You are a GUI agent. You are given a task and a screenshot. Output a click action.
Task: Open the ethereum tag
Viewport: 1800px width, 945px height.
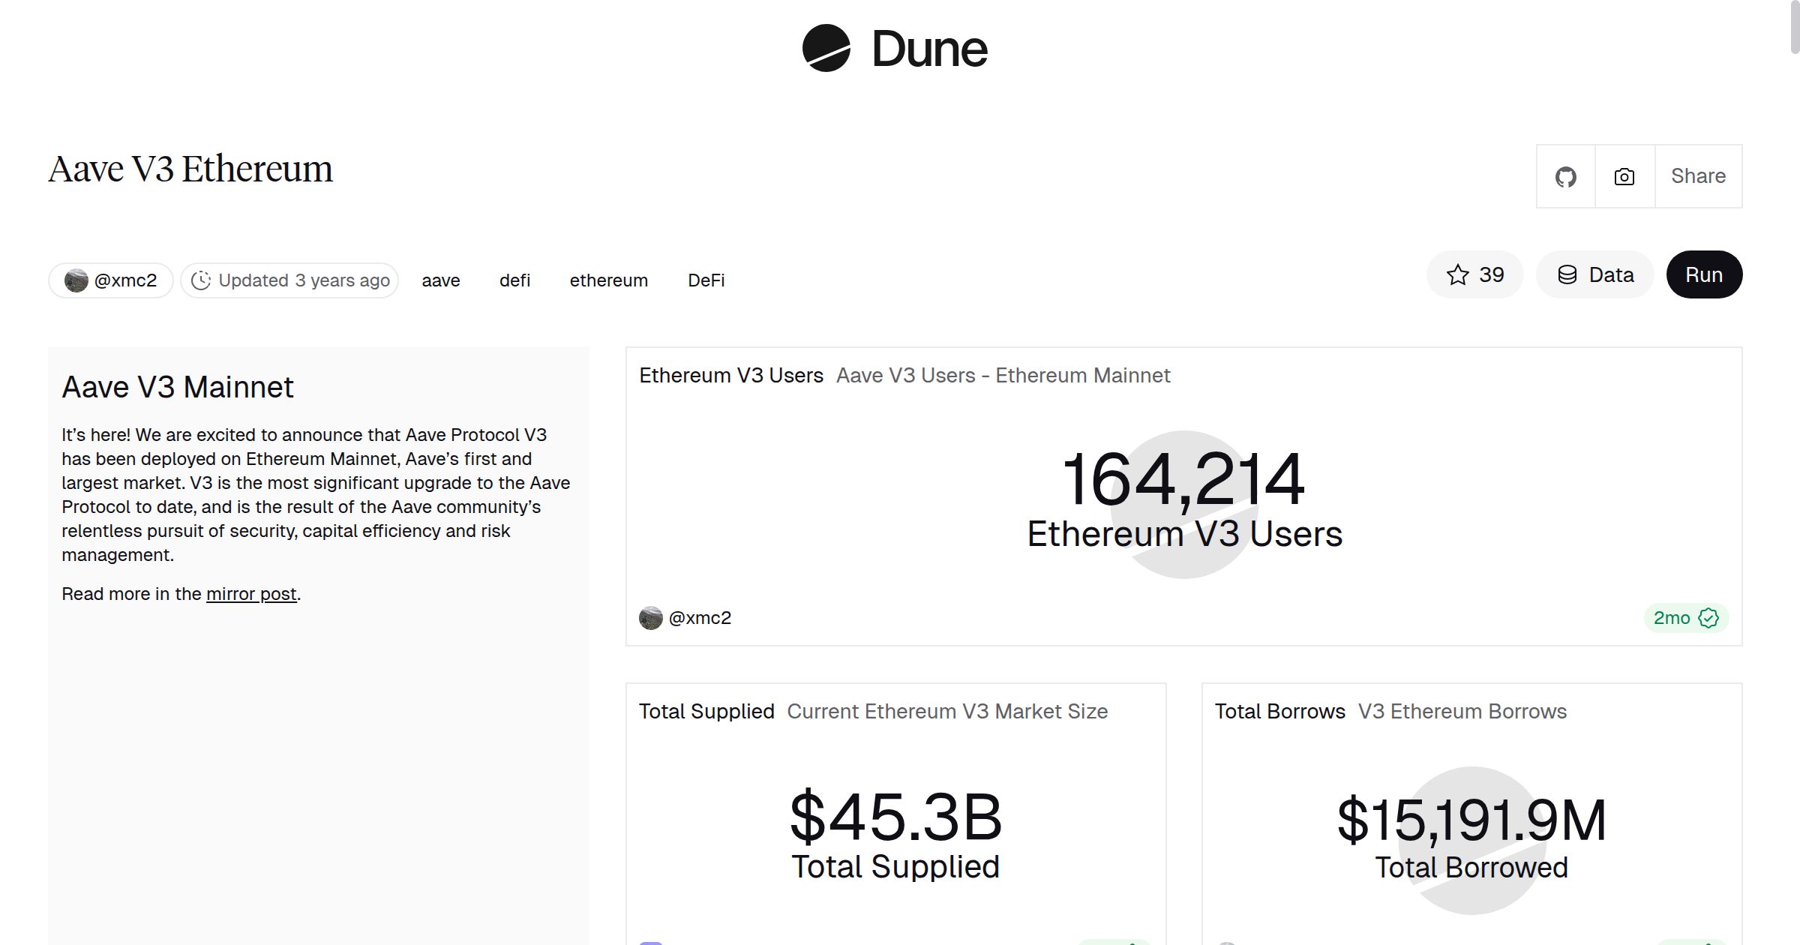point(608,280)
